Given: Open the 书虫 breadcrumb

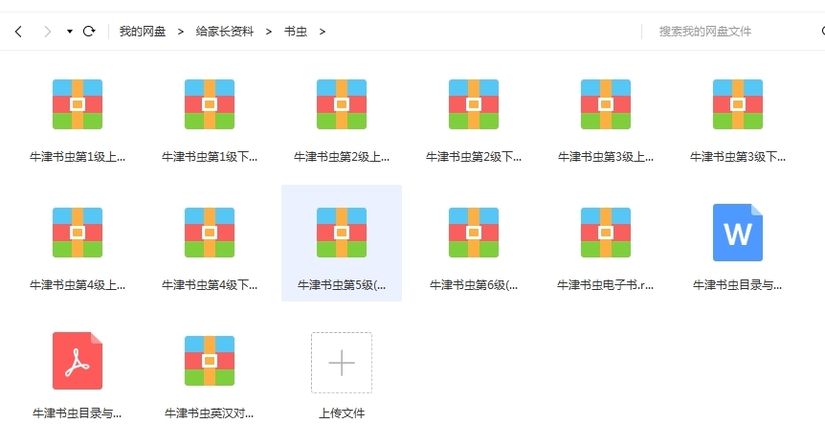Looking at the screenshot, I should [296, 32].
